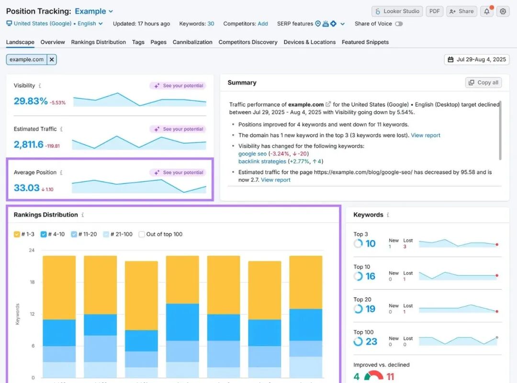
Task: Open external link icon next to example.com
Action: click(328, 104)
